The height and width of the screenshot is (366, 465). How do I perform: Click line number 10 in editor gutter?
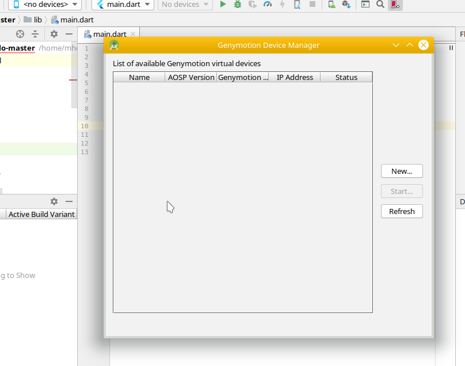click(x=85, y=126)
